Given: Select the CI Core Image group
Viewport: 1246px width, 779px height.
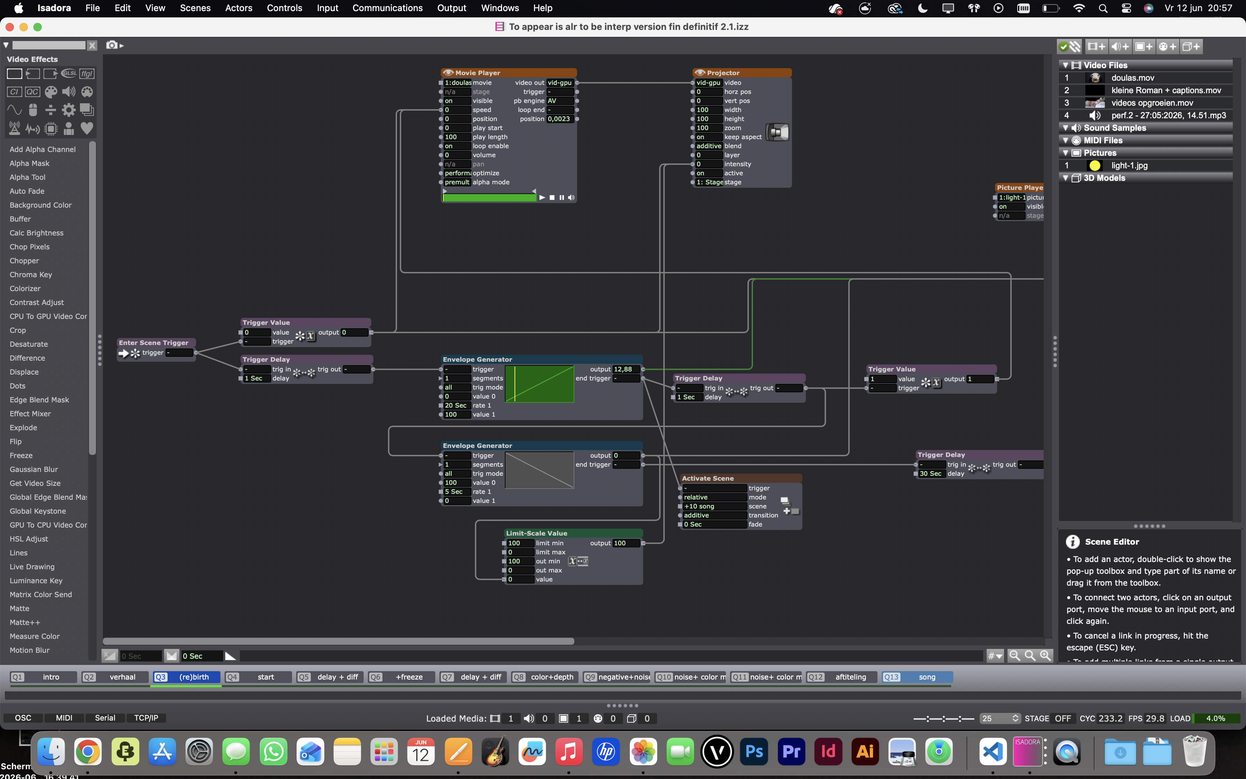Looking at the screenshot, I should [x=14, y=92].
